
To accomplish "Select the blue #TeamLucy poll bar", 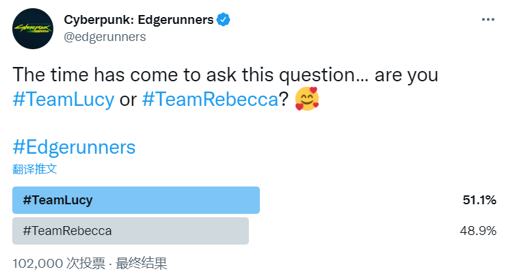I will (136, 200).
